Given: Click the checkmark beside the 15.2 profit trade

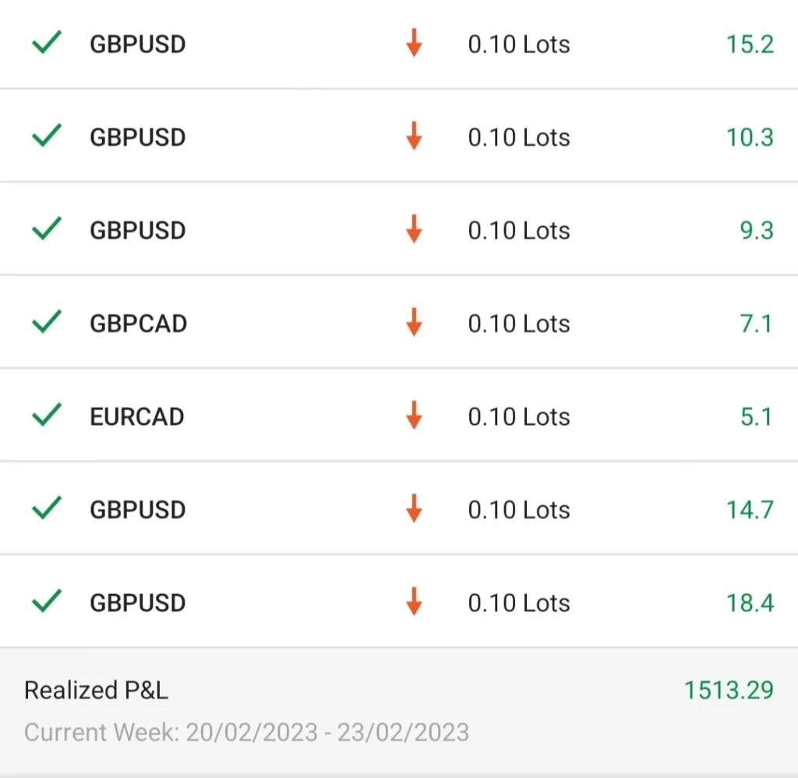Looking at the screenshot, I should (x=47, y=42).
